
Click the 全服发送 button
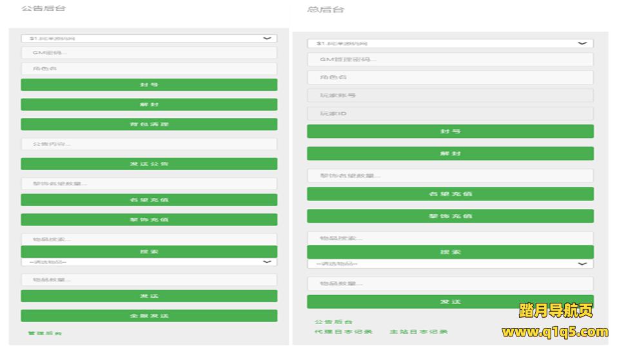click(149, 316)
